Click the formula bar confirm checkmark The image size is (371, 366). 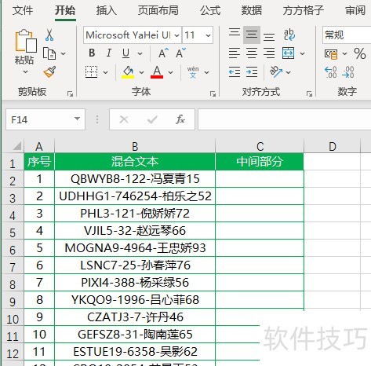pyautogui.click(x=152, y=119)
